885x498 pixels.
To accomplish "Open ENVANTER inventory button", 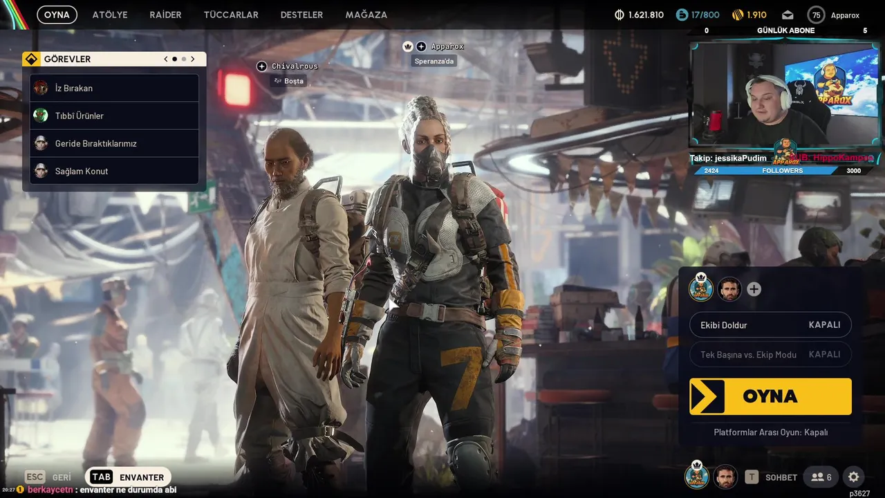I will (128, 477).
